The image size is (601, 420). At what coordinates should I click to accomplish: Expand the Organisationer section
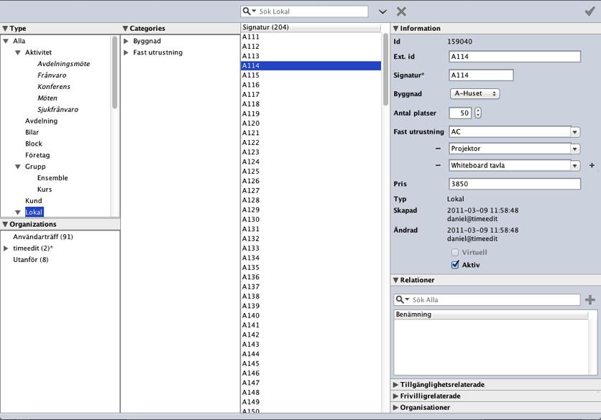(x=395, y=407)
